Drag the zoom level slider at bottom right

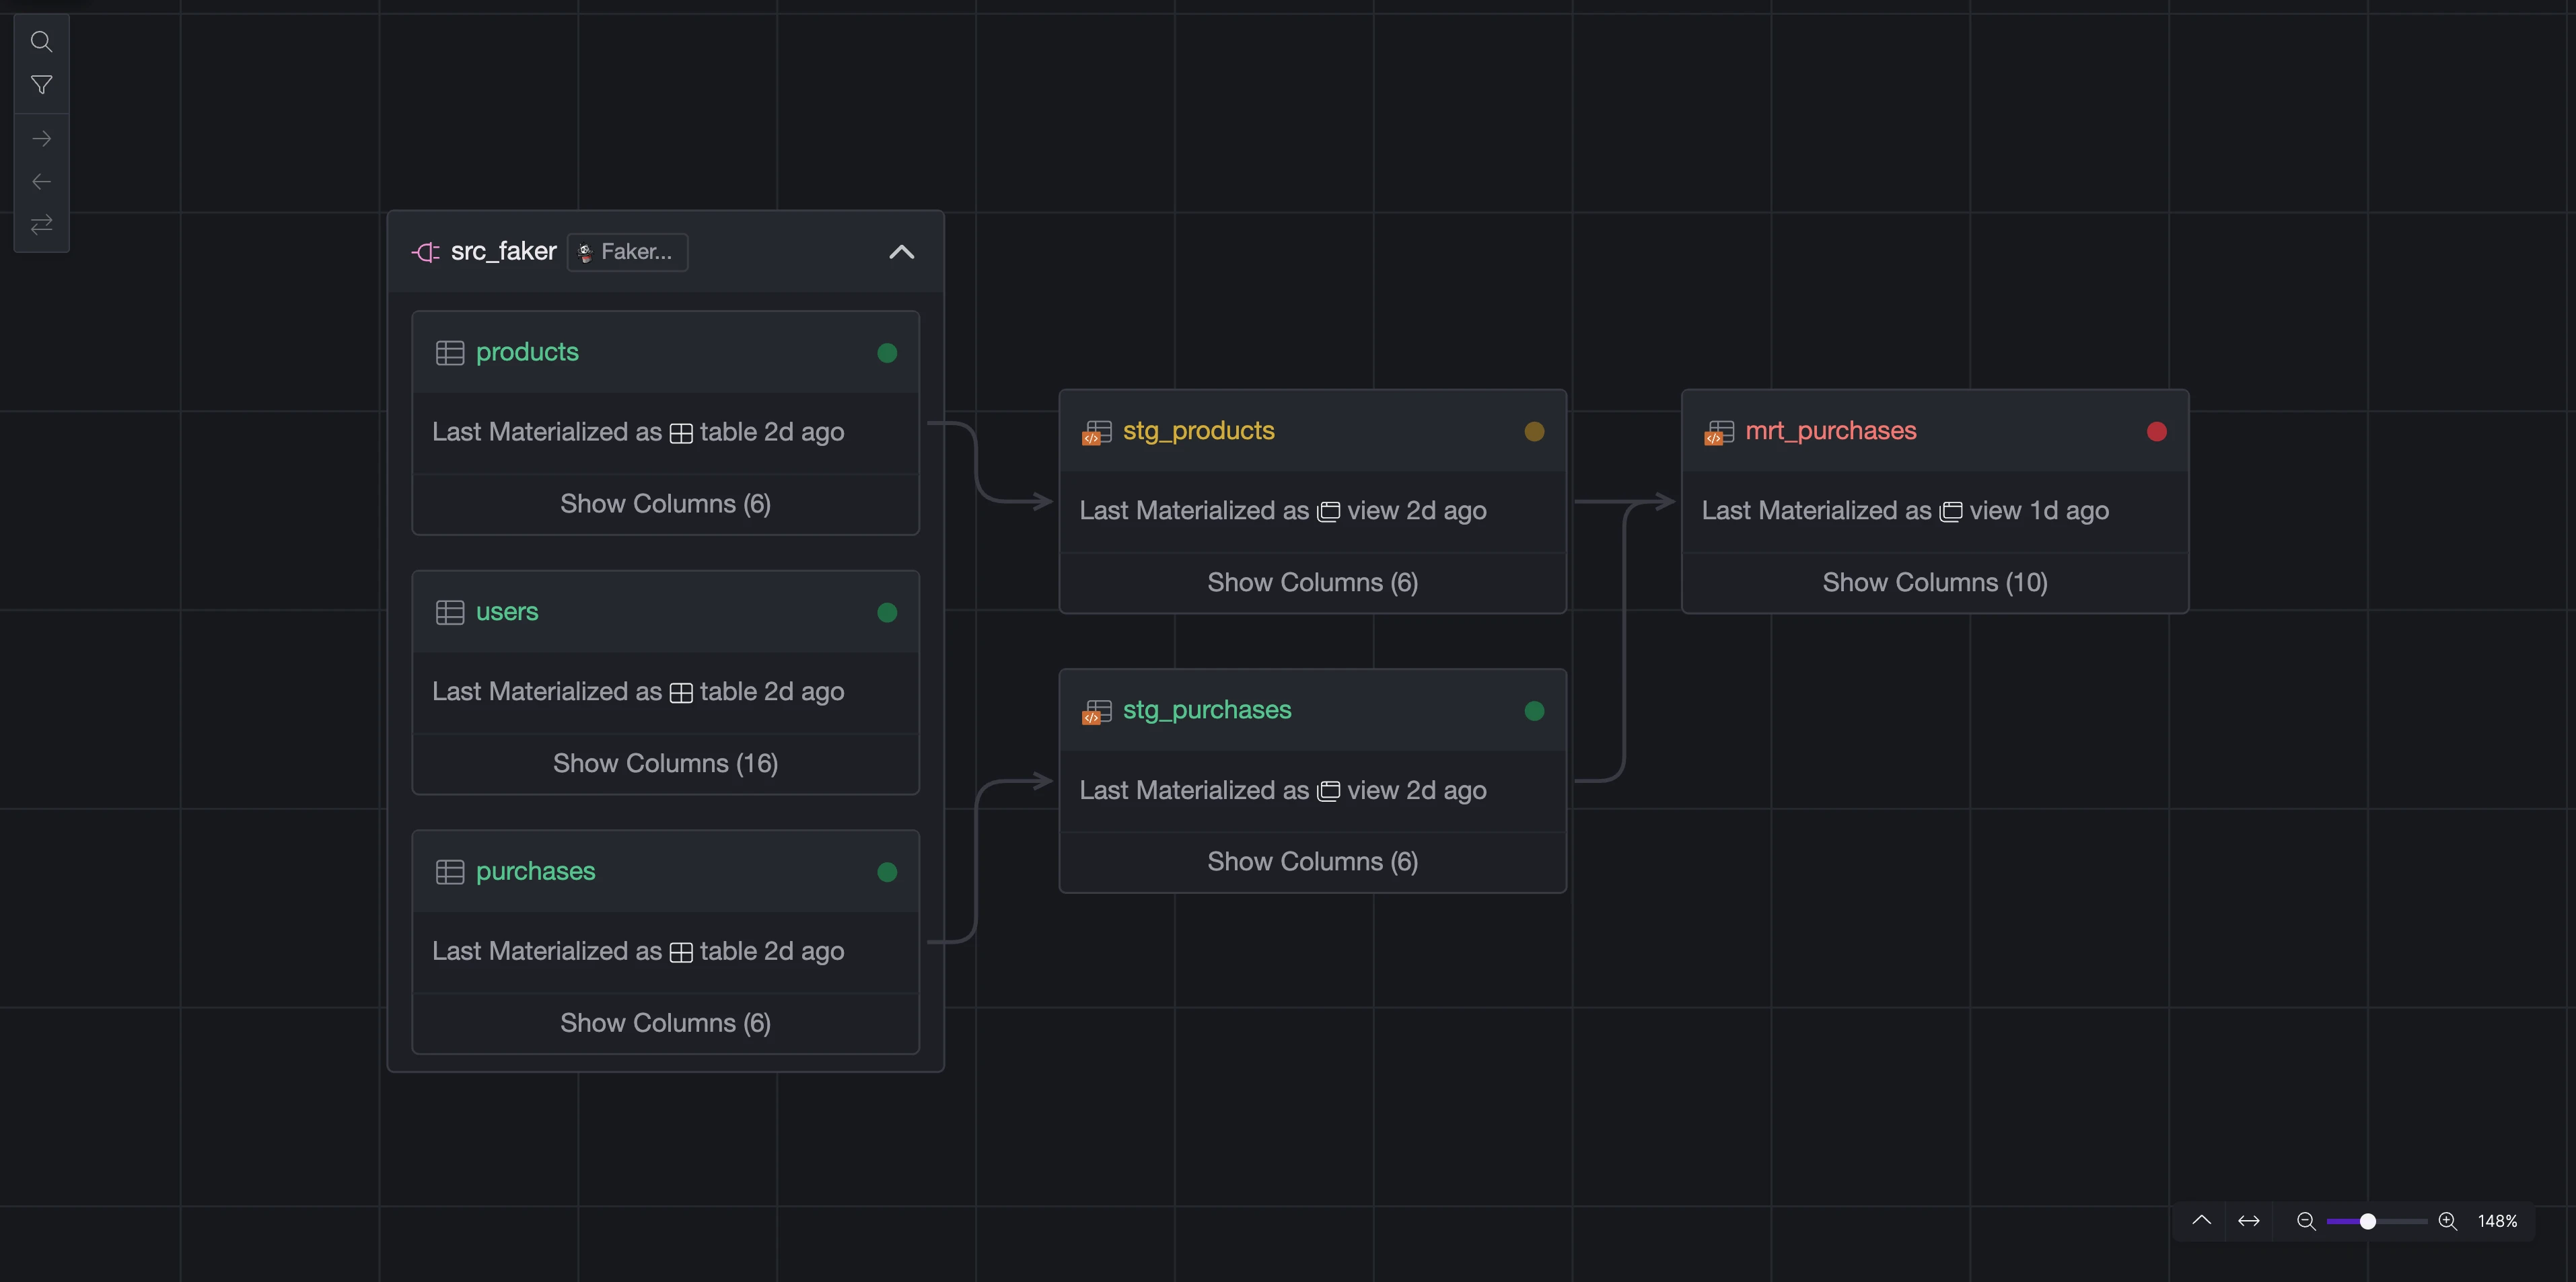tap(2367, 1219)
